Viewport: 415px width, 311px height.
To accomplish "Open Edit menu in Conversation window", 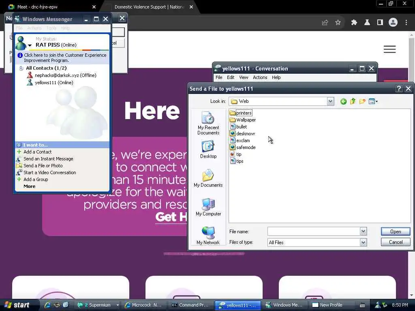I will [231, 77].
